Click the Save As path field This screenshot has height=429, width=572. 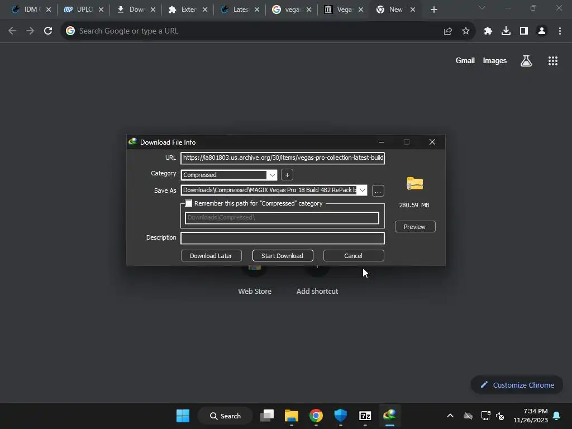pos(269,190)
